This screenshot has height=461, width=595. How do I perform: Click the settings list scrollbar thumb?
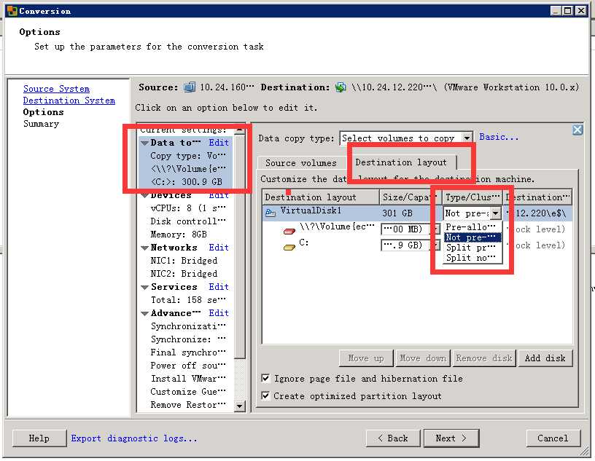point(239,246)
